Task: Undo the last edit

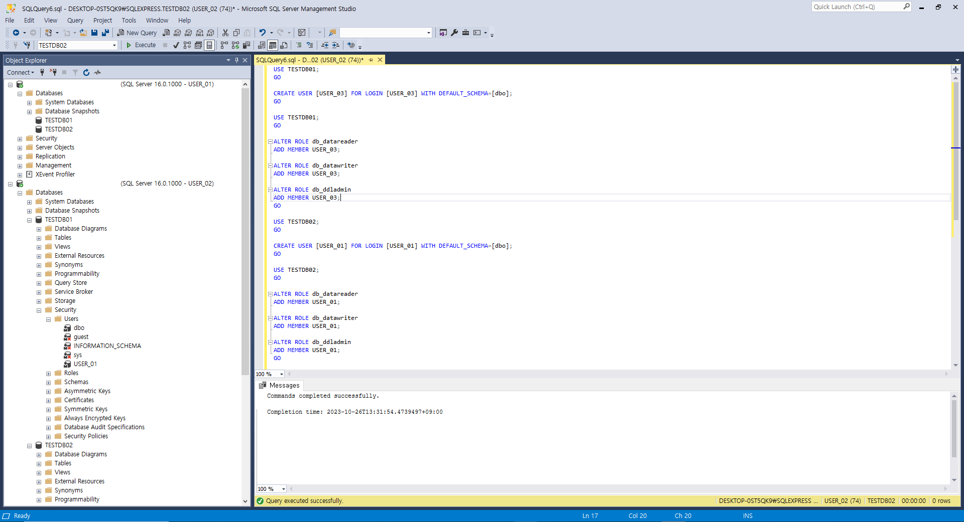Action: 263,33
